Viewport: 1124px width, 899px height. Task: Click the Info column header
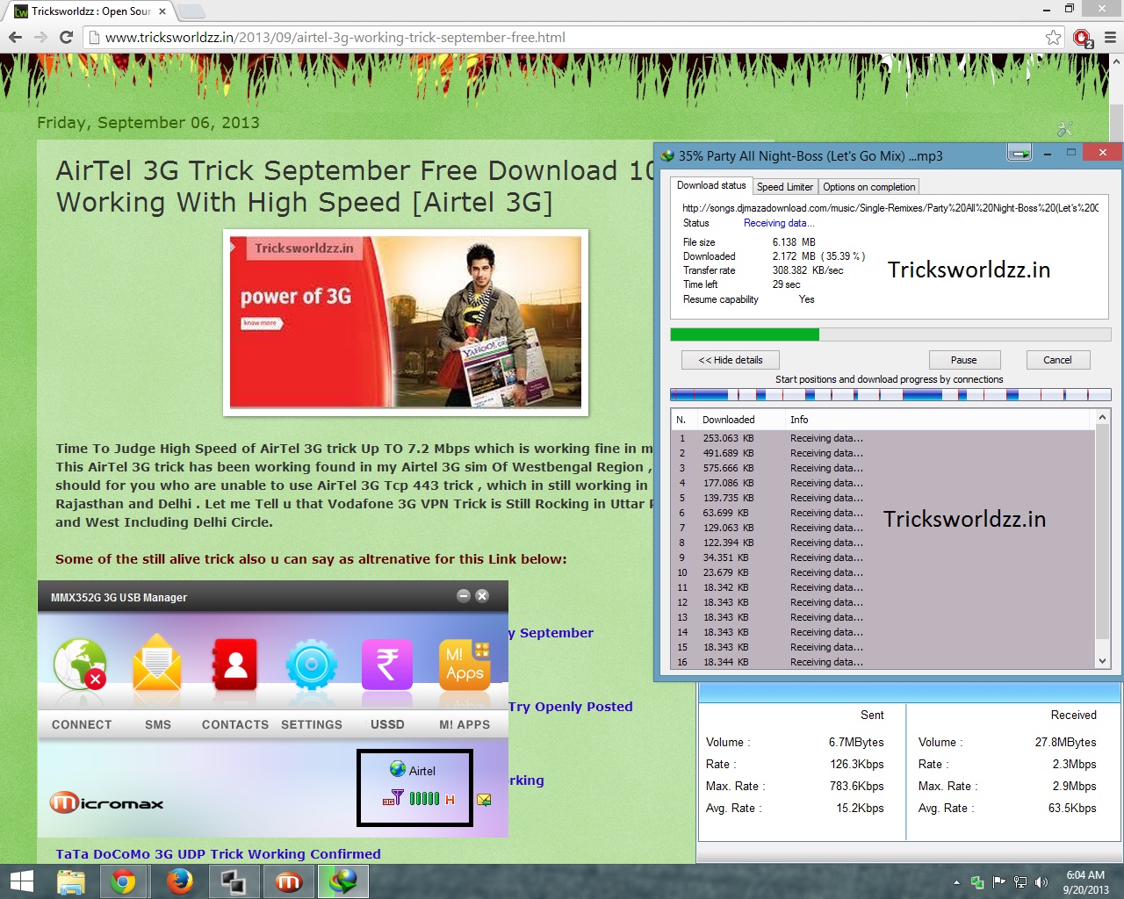pos(939,420)
